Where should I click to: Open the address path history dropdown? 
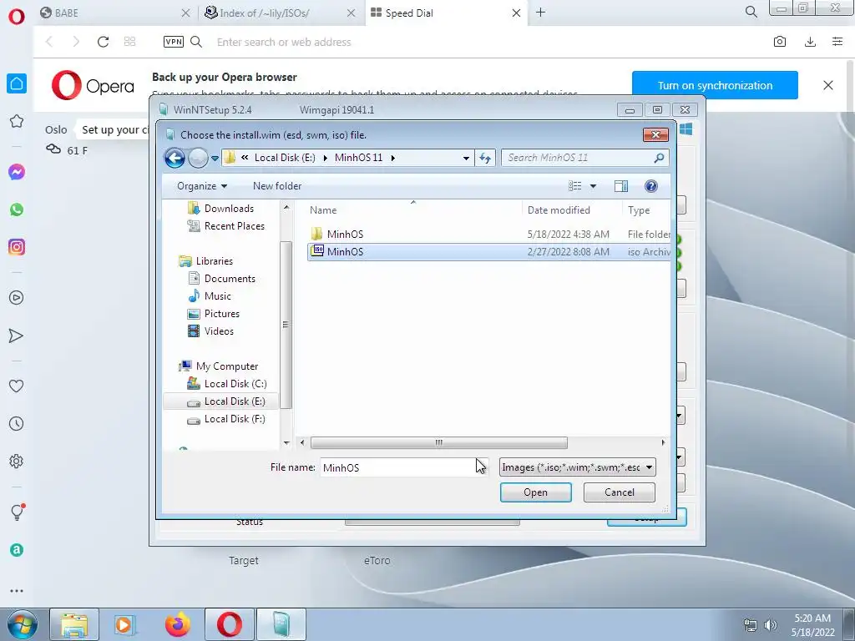pyautogui.click(x=466, y=158)
